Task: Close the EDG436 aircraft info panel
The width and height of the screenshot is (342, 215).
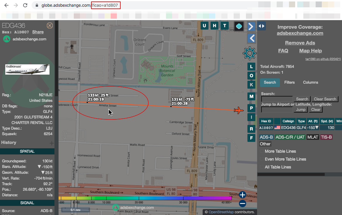Action: pos(50,25)
